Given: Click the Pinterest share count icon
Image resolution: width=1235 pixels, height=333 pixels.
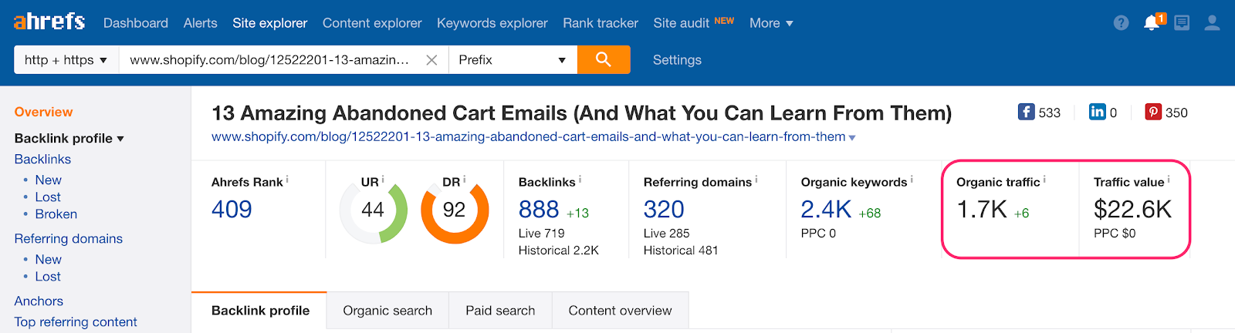Looking at the screenshot, I should point(1153,112).
